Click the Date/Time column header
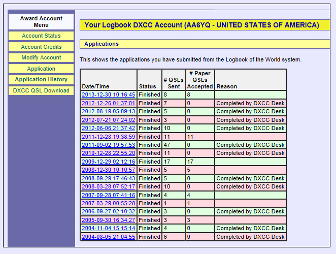The image size is (336, 254). [109, 80]
